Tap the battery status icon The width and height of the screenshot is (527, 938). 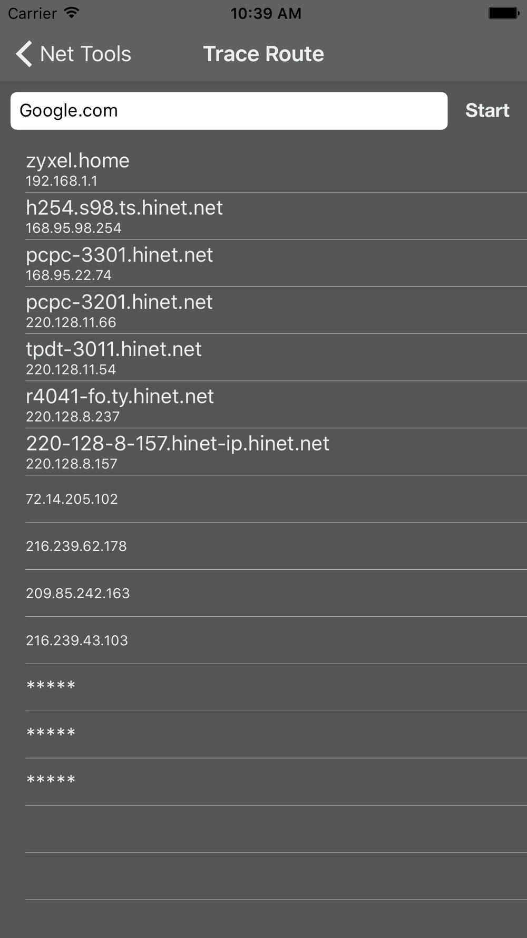503,13
